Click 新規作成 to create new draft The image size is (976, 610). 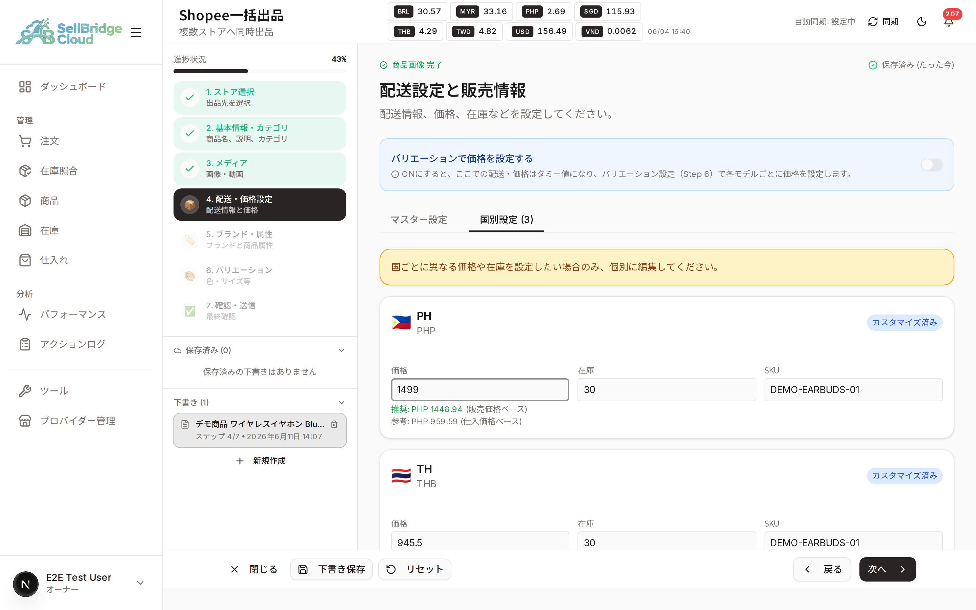(x=261, y=460)
